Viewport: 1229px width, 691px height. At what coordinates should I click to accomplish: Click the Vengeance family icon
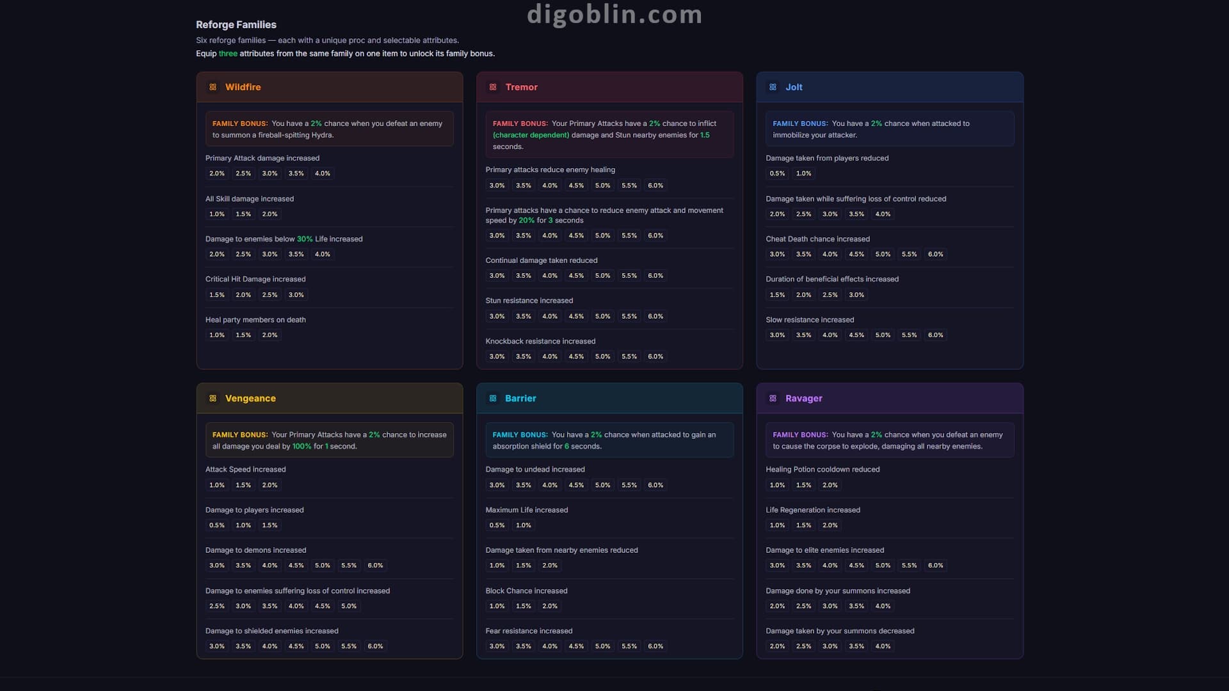(x=213, y=398)
